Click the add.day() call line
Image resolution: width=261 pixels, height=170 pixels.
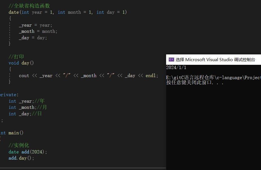[x=21, y=158]
